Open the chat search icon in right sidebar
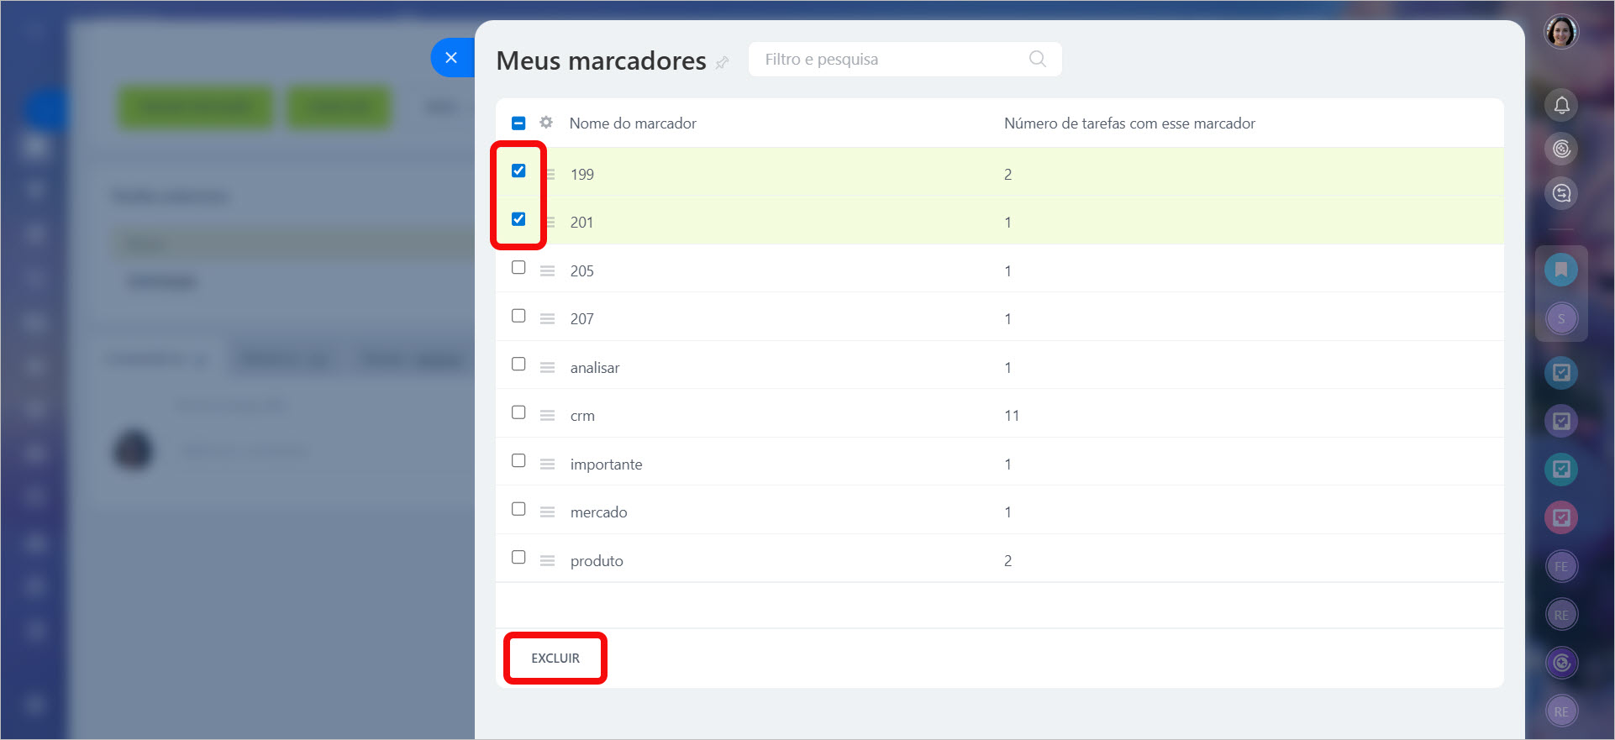This screenshot has height=740, width=1615. tap(1561, 193)
